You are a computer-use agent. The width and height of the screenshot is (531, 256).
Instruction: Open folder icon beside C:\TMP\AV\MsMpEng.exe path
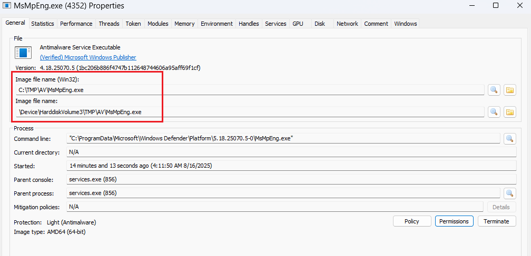[x=509, y=90]
